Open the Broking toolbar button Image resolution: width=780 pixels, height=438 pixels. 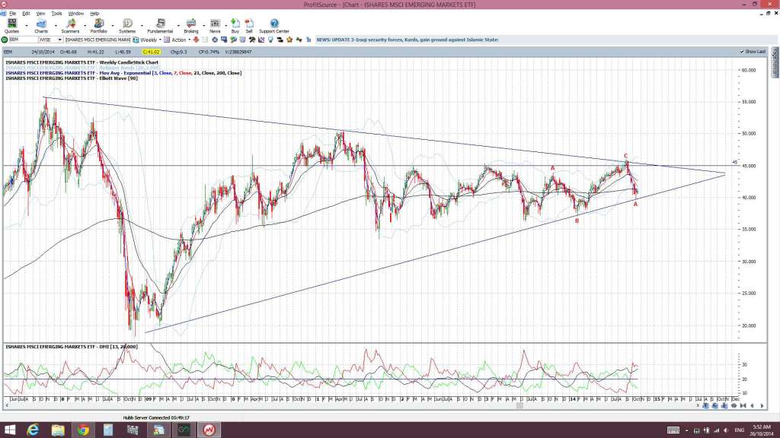191,26
